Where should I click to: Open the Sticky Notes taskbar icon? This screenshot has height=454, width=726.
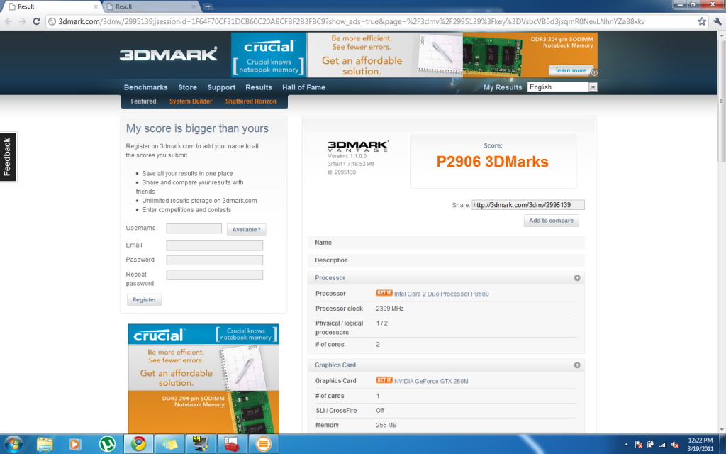pos(169,444)
